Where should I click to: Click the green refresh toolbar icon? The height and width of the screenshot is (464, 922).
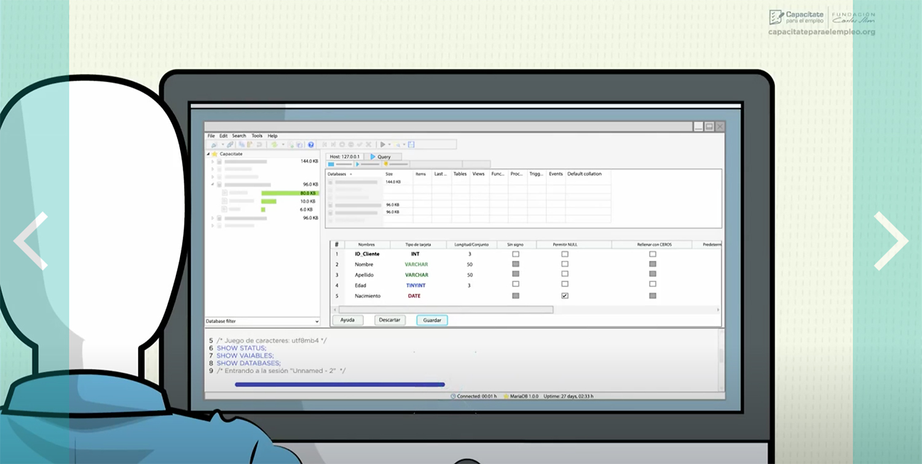click(274, 145)
